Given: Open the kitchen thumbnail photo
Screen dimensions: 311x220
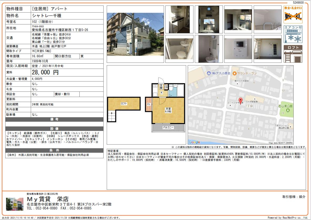Looking at the screenshot, I should 179,19.
